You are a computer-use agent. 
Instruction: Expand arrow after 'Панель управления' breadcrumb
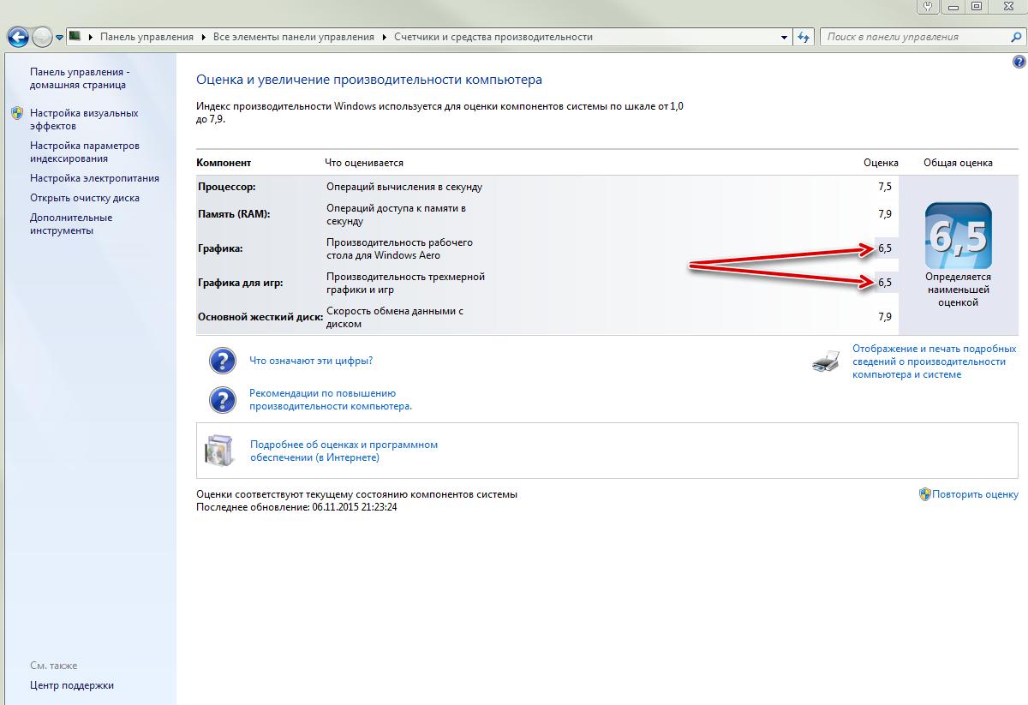[x=204, y=38]
